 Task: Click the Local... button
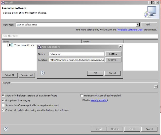(x=113, y=54)
